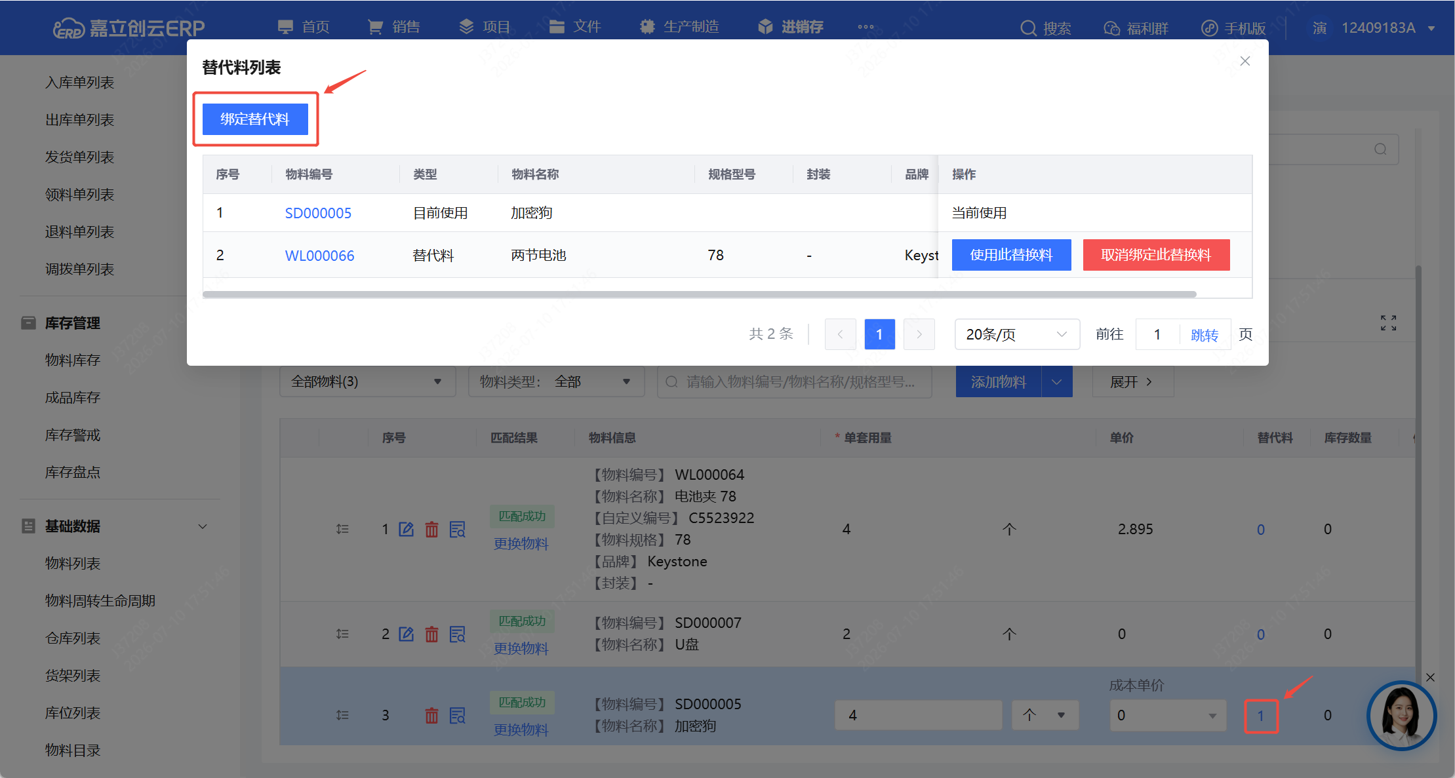Open 福利群 in top bar
Viewport: 1455px width, 778px height.
pyautogui.click(x=1136, y=28)
